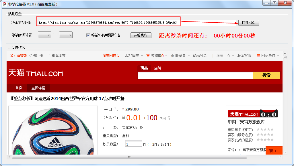The height and width of the screenshot is (166, 294).
Task: Click the Tmall search input box
Action: (195, 75)
